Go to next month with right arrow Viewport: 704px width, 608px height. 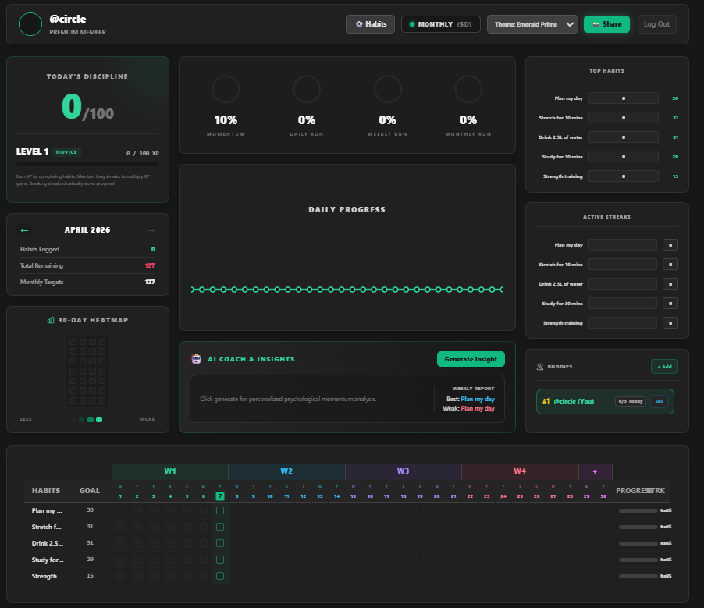coord(151,230)
